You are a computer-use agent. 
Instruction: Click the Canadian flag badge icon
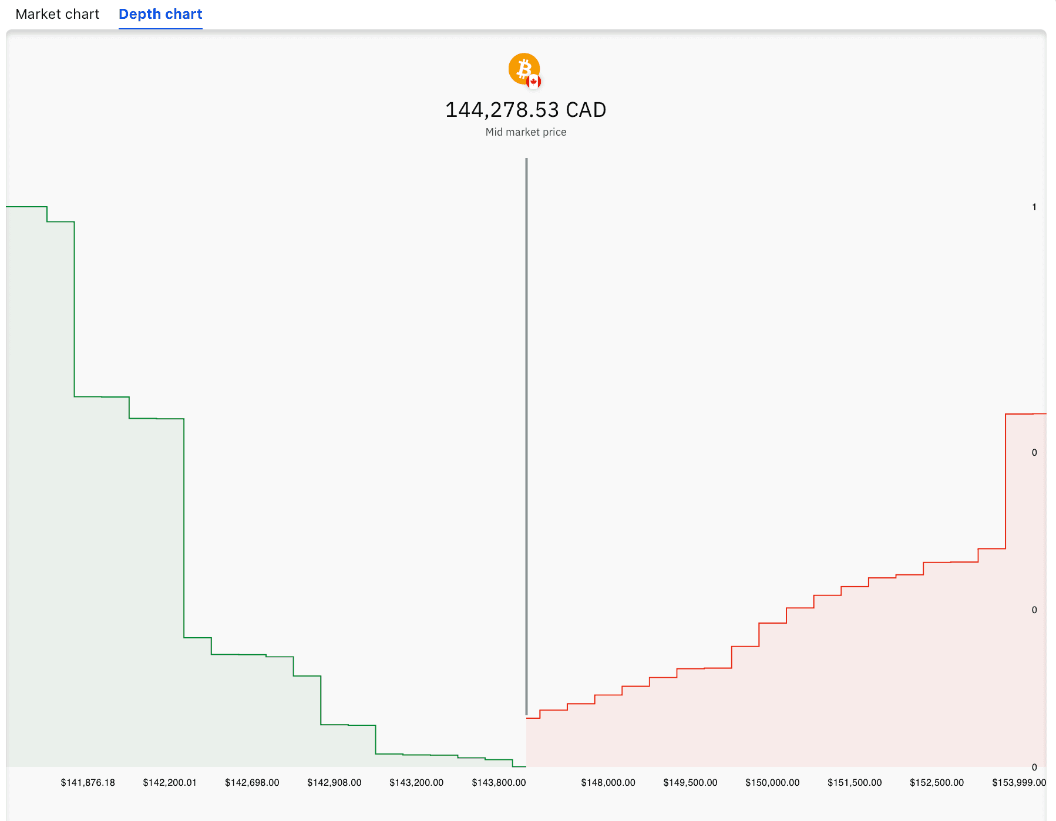(534, 82)
